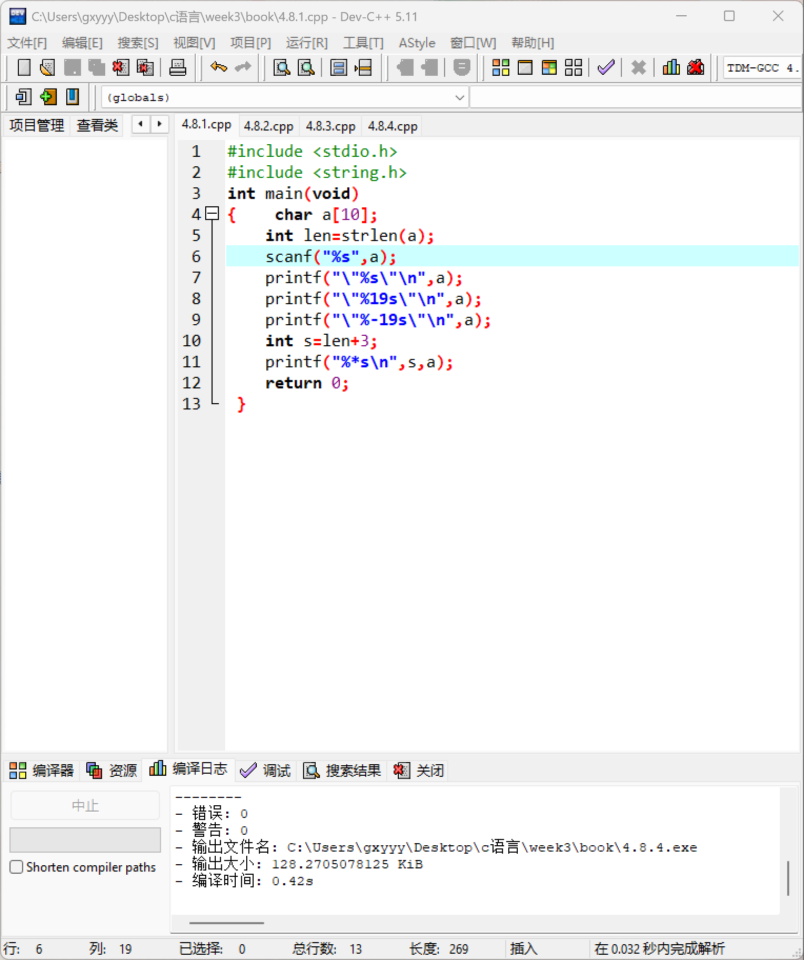Select the 4.8.1.cpp editor tab
This screenshot has height=960, width=804.
click(206, 125)
